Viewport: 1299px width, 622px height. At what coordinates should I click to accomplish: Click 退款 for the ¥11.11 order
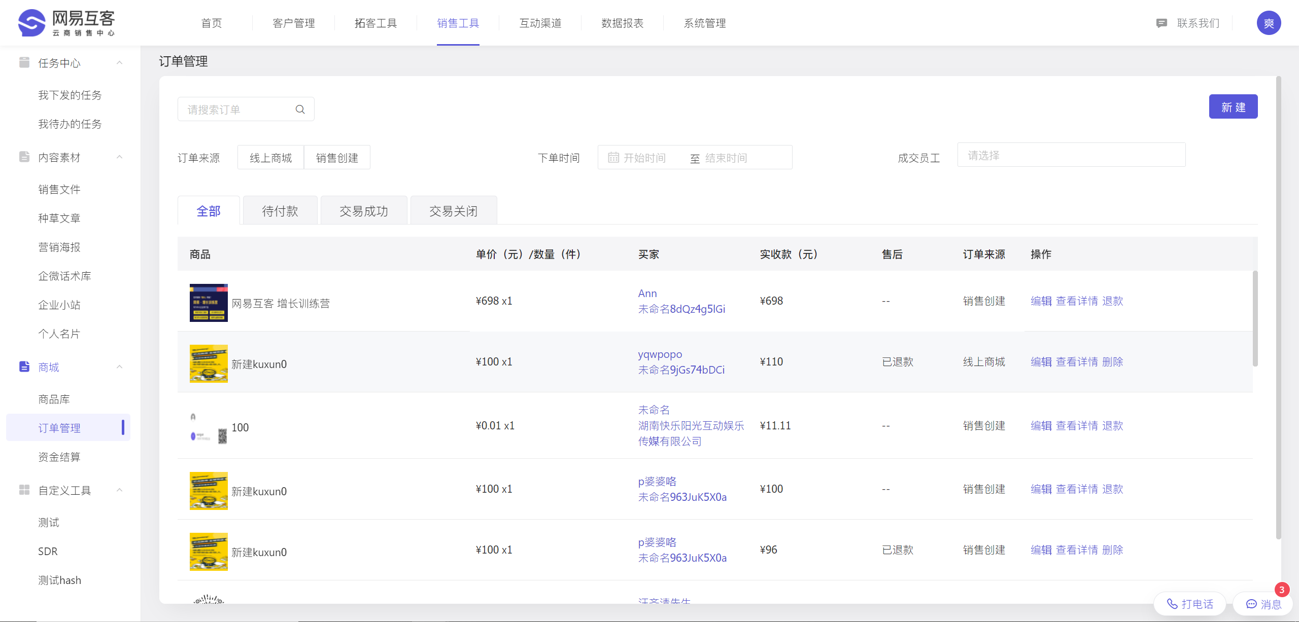click(1113, 425)
